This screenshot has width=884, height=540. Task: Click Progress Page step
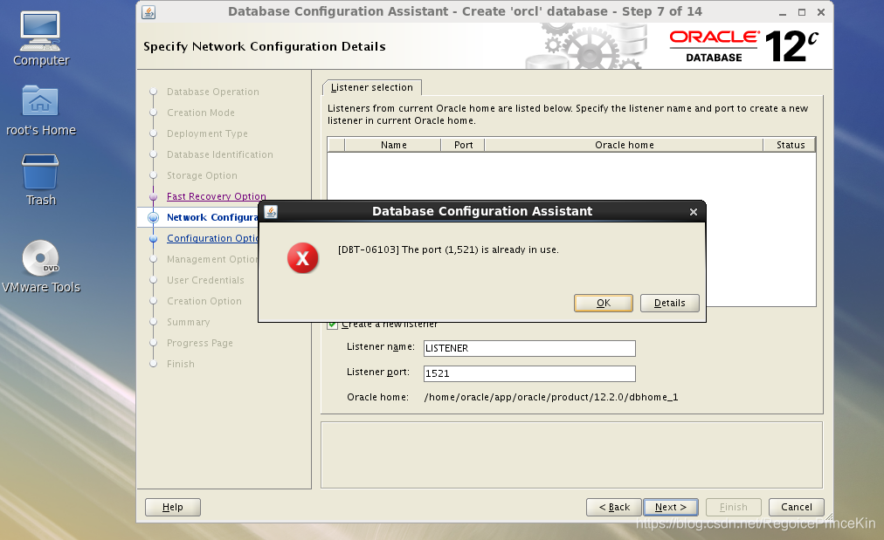pyautogui.click(x=199, y=343)
